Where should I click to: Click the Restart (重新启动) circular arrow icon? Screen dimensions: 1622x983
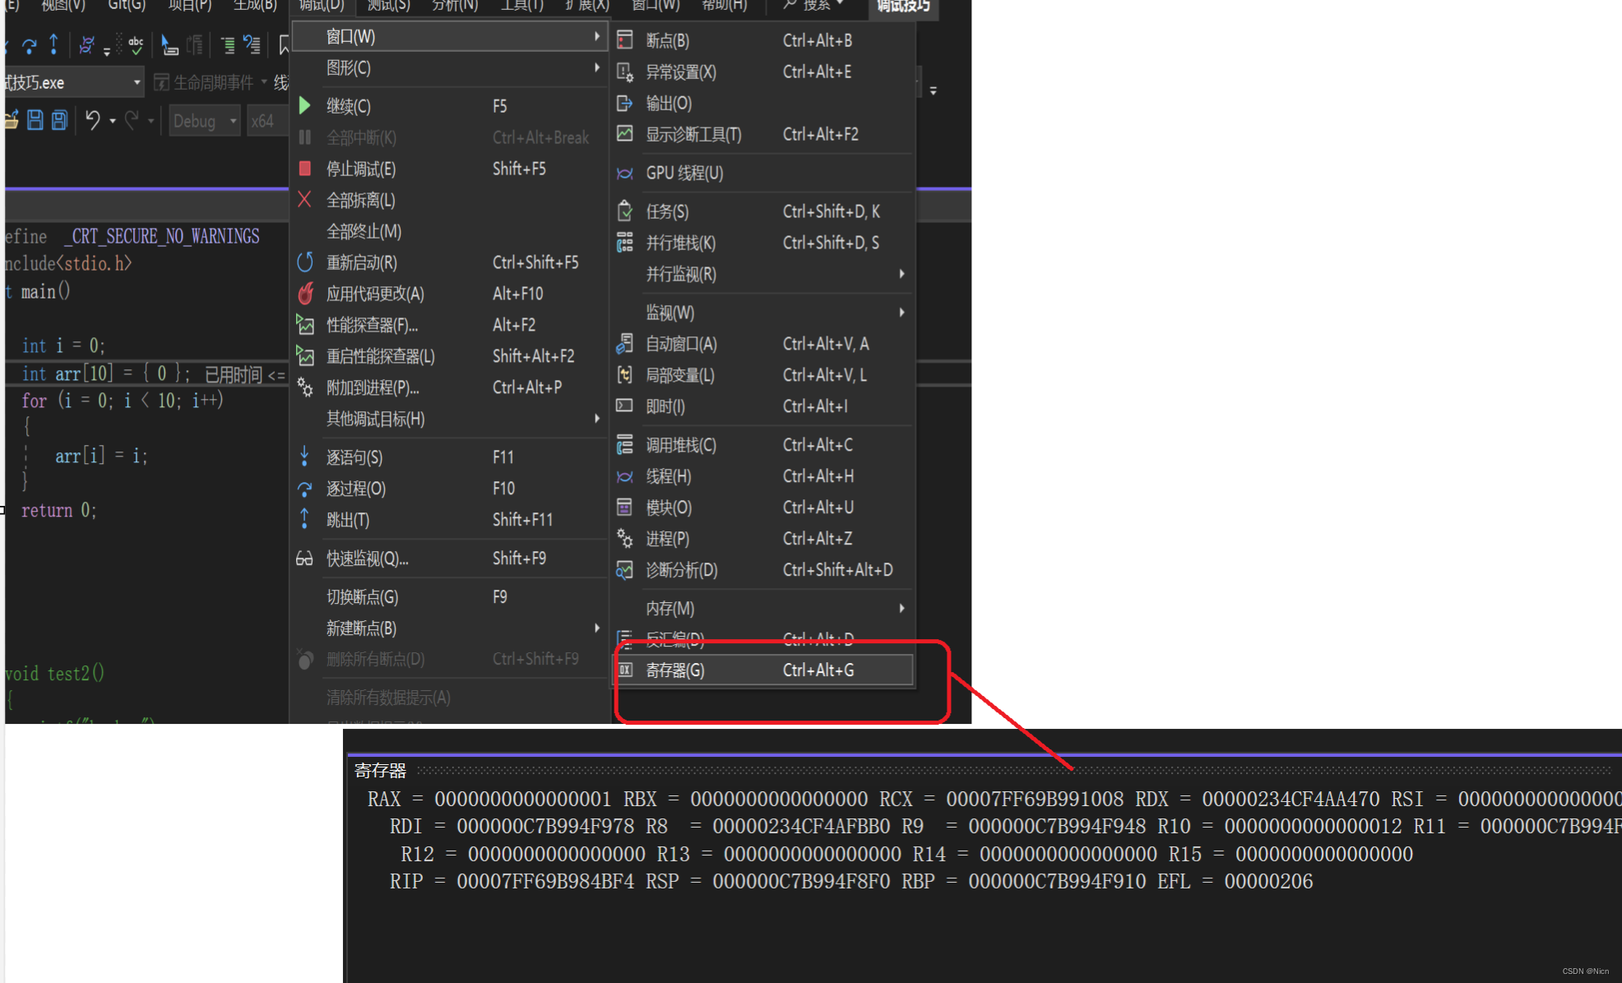304,262
